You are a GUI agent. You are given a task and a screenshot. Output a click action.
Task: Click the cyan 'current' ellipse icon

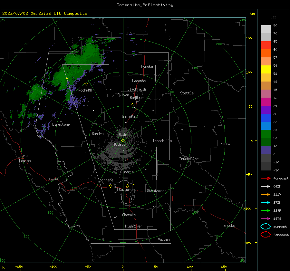point(266,227)
